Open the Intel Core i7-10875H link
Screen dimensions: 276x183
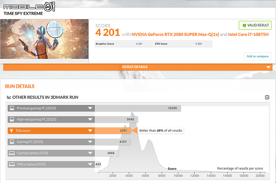249,34
